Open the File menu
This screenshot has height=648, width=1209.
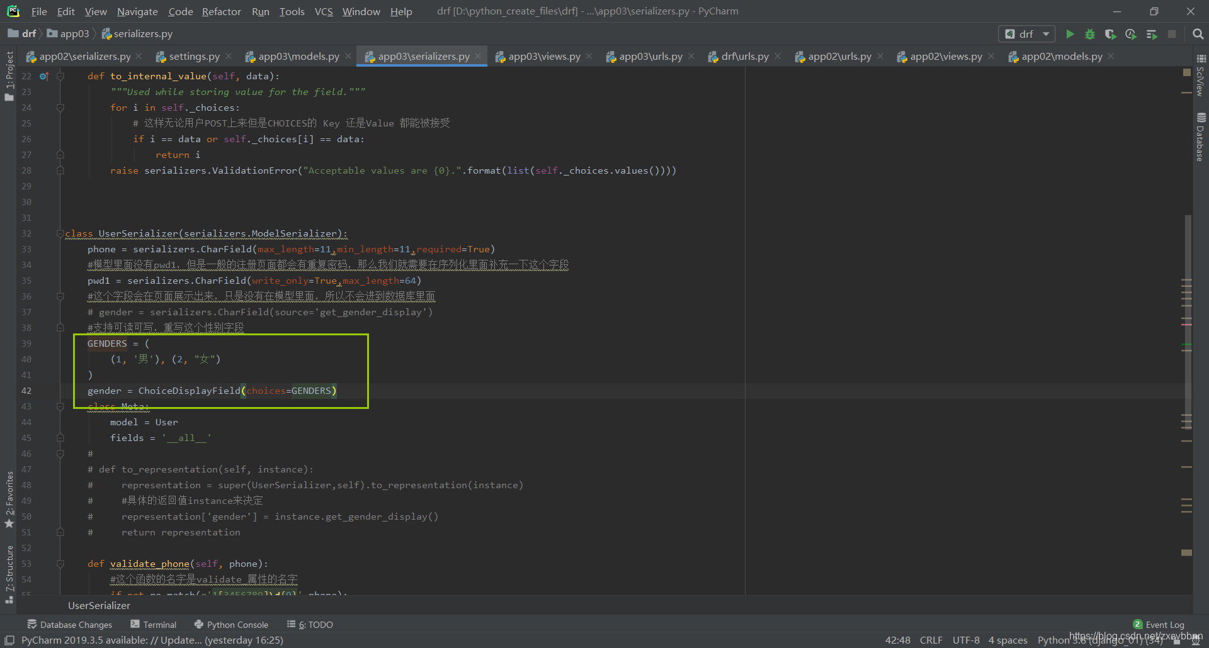pyautogui.click(x=39, y=11)
